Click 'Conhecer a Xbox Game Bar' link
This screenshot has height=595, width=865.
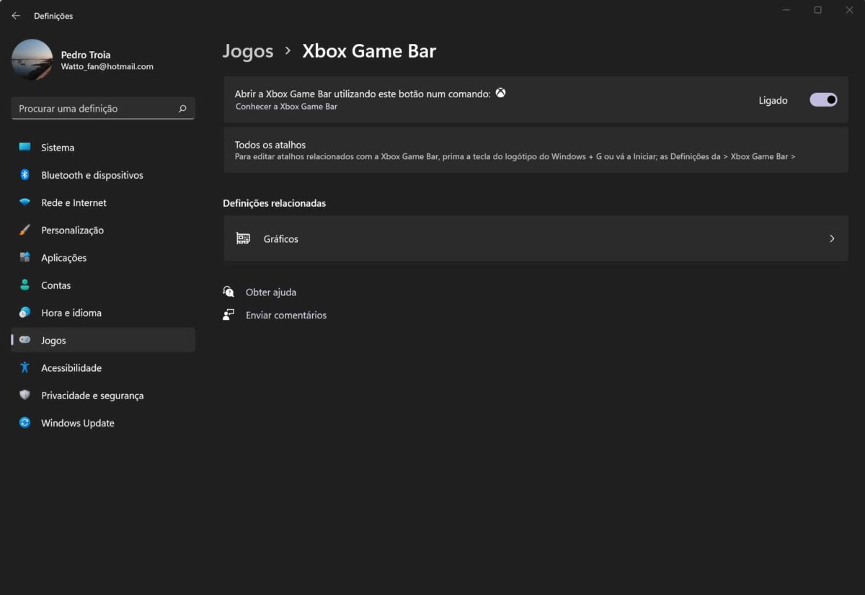click(x=286, y=107)
